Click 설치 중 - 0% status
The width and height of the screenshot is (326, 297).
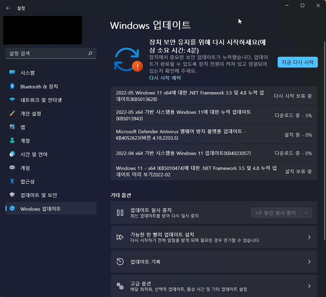(x=298, y=135)
